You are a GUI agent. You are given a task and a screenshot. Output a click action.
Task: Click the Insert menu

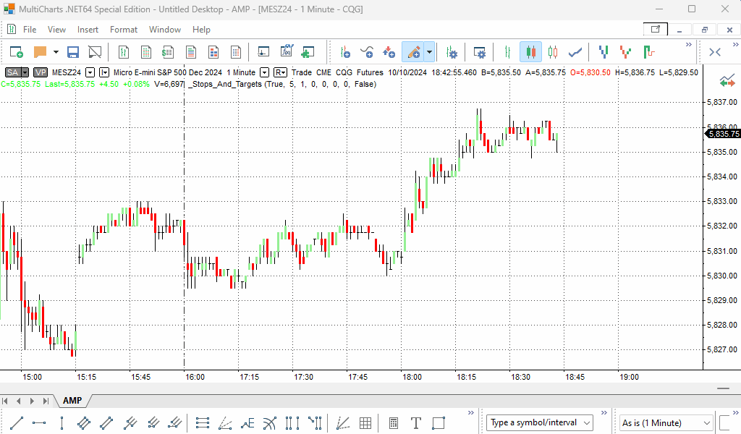coord(88,30)
